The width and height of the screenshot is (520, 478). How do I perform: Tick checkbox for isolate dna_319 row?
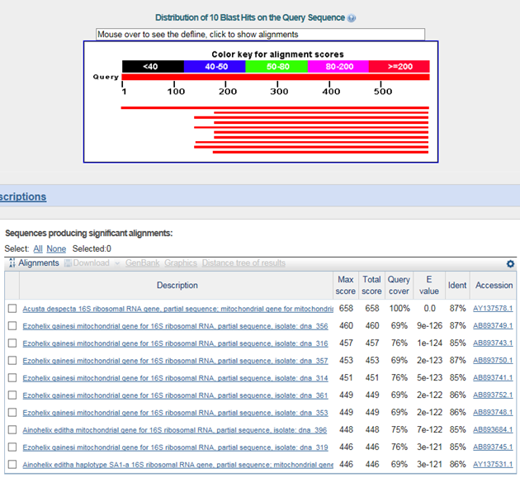tap(12, 447)
